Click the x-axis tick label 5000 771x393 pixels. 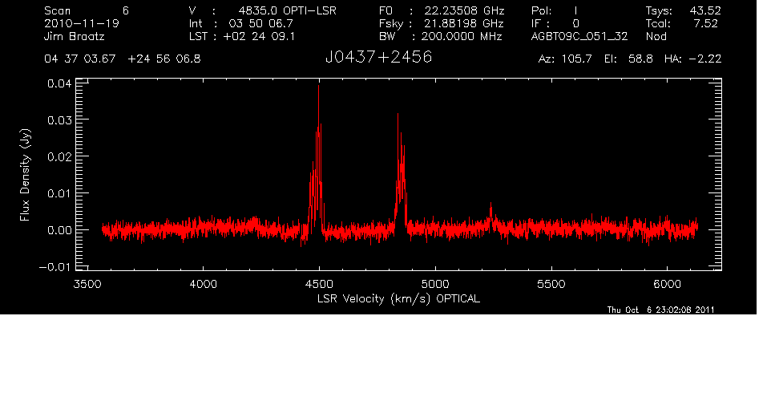435,284
